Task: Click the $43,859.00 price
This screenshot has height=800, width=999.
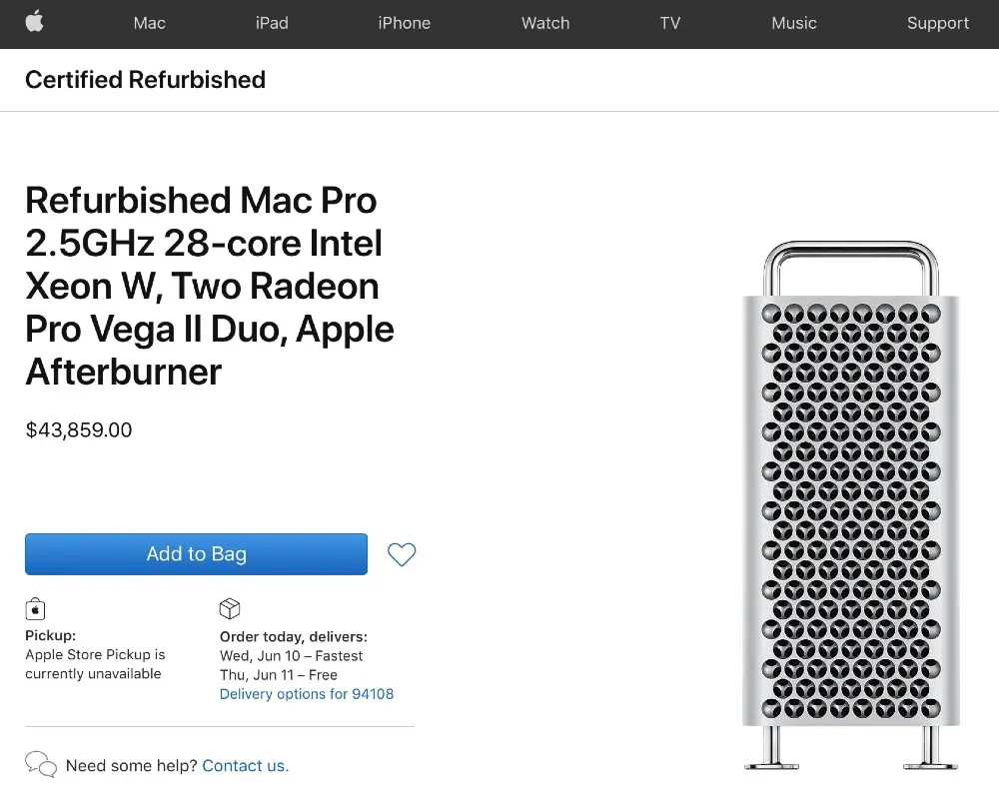Action: tap(79, 430)
